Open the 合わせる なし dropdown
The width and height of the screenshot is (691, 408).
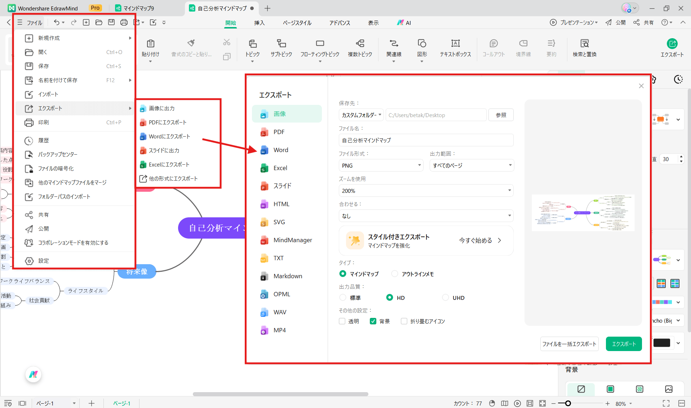[426, 216]
